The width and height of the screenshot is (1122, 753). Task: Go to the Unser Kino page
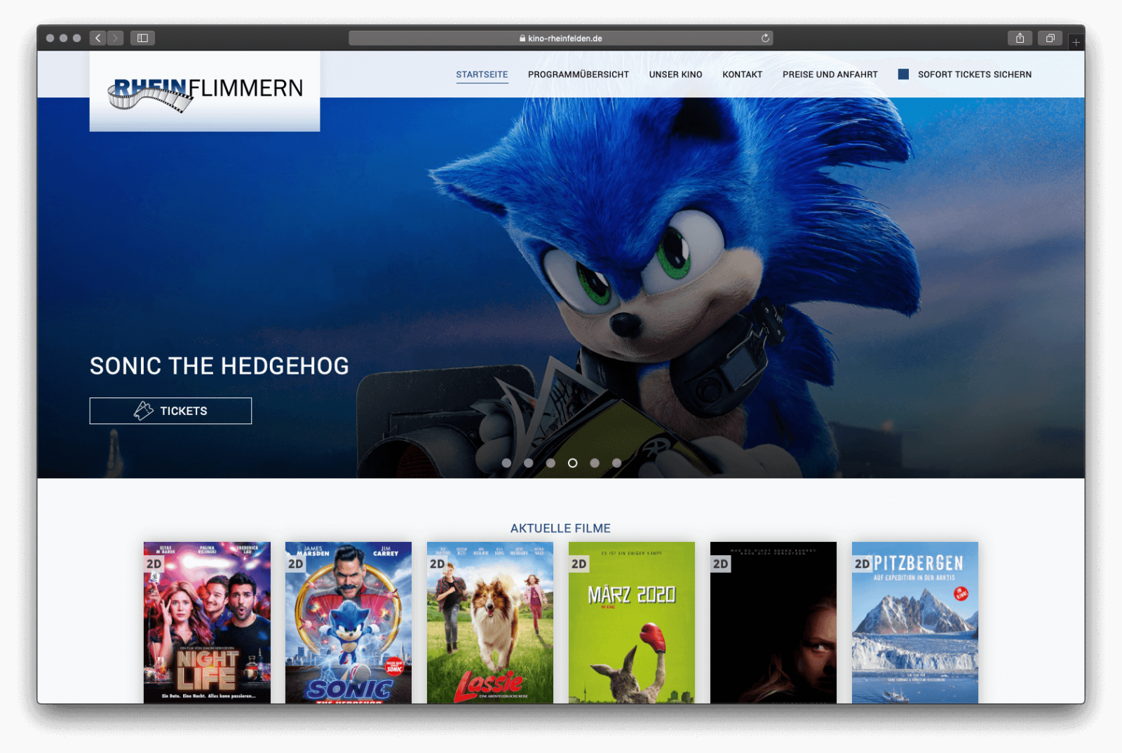tap(675, 74)
